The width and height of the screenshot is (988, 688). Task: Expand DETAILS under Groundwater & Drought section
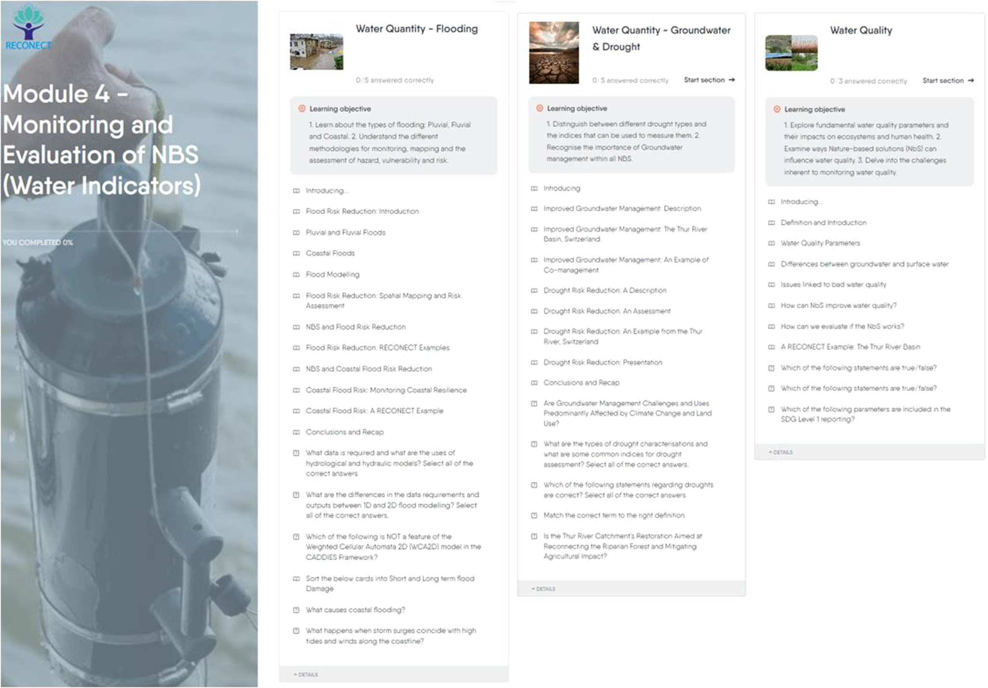[x=544, y=589]
